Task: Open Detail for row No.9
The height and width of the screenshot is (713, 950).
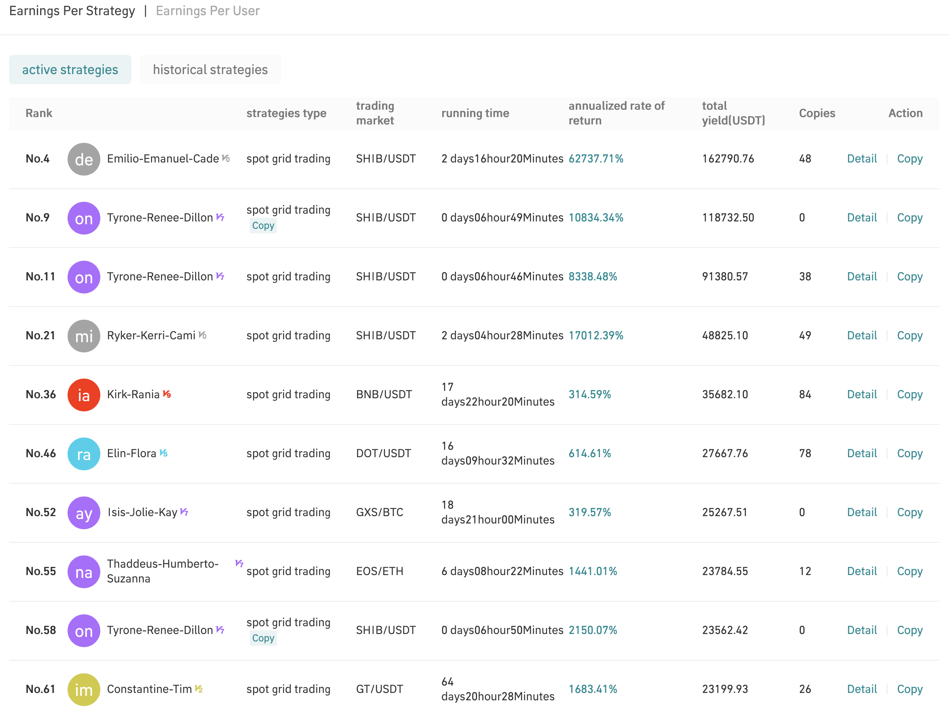Action: (862, 218)
